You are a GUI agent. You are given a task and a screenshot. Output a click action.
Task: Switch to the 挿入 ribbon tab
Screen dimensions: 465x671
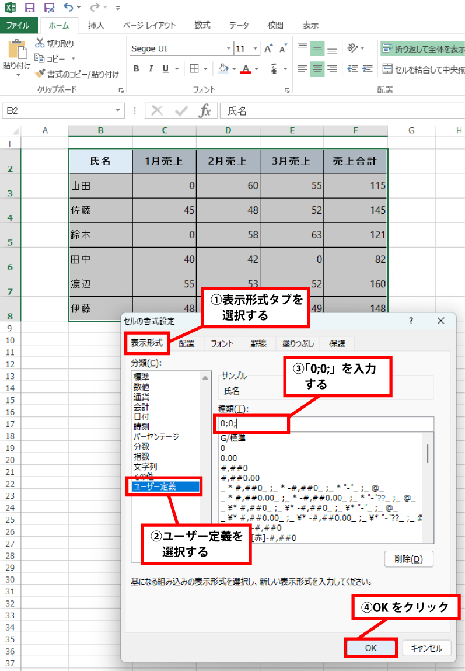tap(96, 25)
